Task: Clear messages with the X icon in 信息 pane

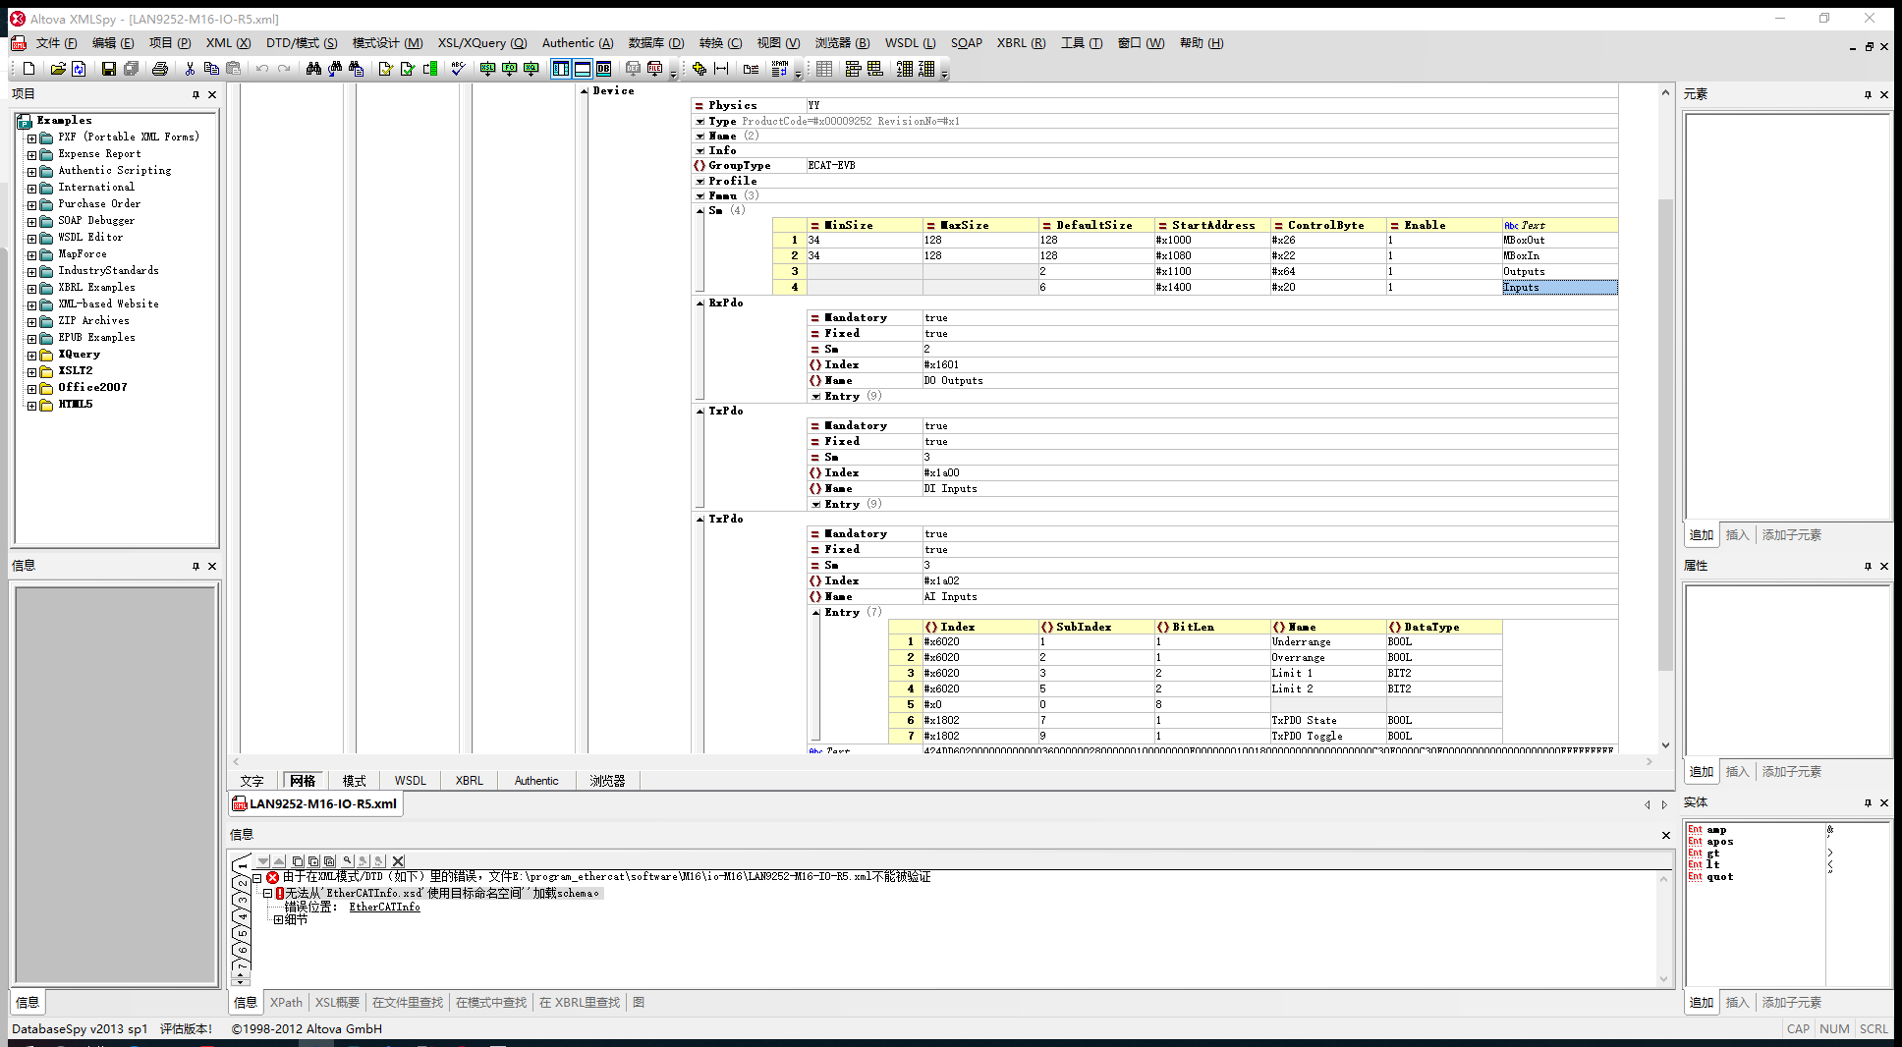Action: coord(397,860)
